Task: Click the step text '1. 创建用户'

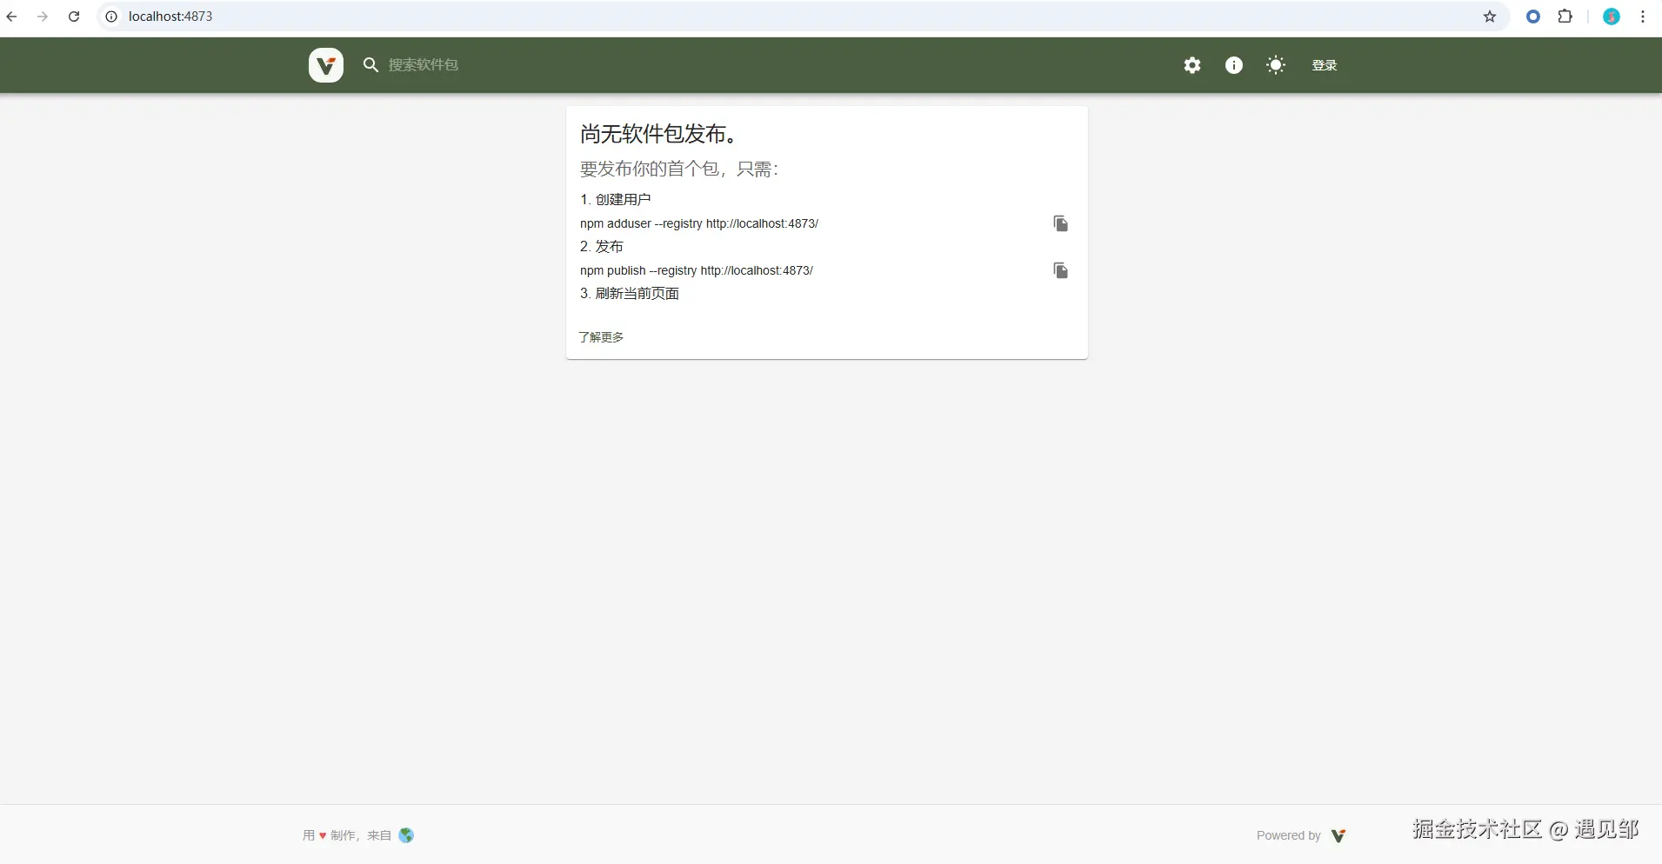Action: tap(616, 199)
